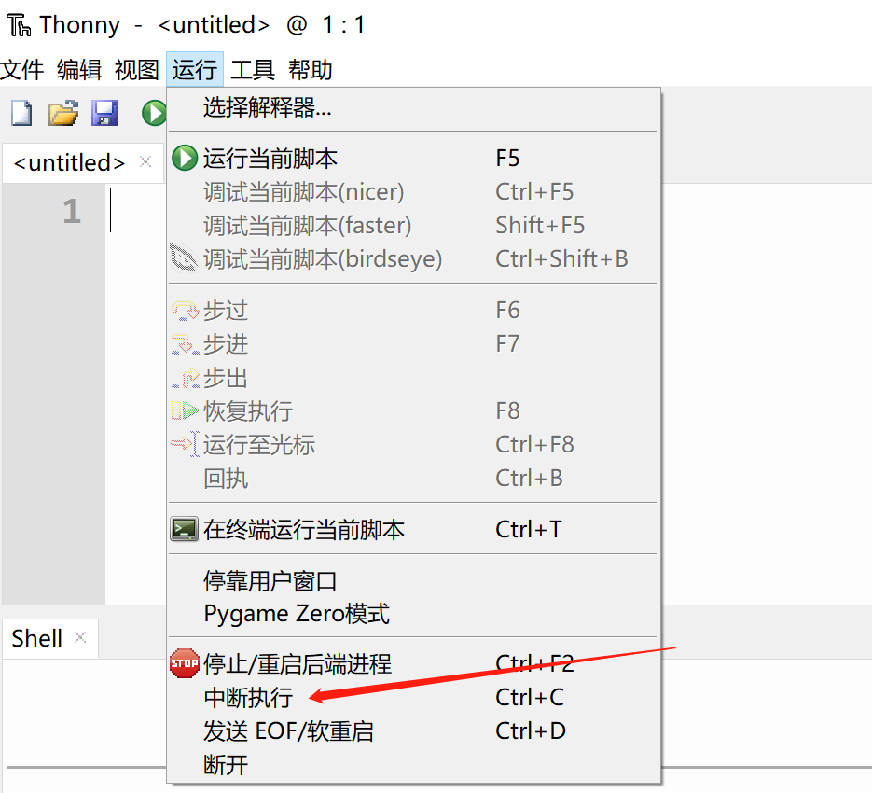Select 在终端运行当前脚本 entry
The image size is (872, 793).
pyautogui.click(x=413, y=529)
